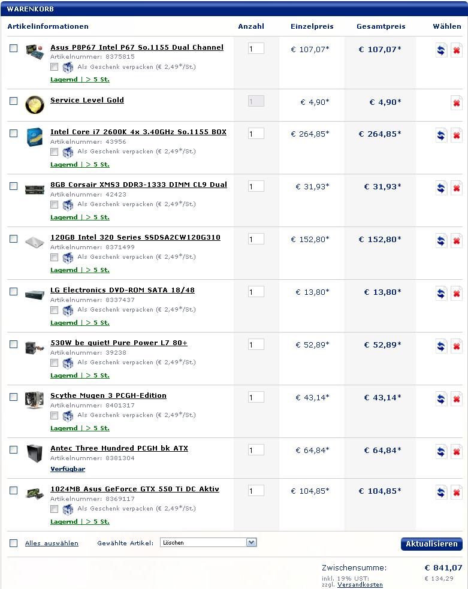Delete LG Electronics DVD-ROM using red X
This screenshot has height=589, width=468.
pyautogui.click(x=457, y=294)
